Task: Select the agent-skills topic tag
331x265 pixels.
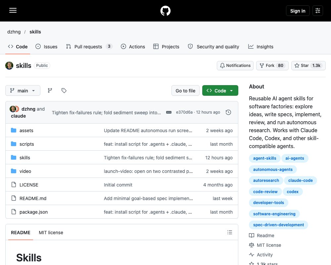Action: (x=264, y=158)
